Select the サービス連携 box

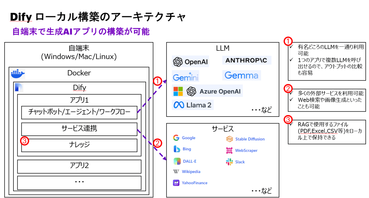(79, 129)
